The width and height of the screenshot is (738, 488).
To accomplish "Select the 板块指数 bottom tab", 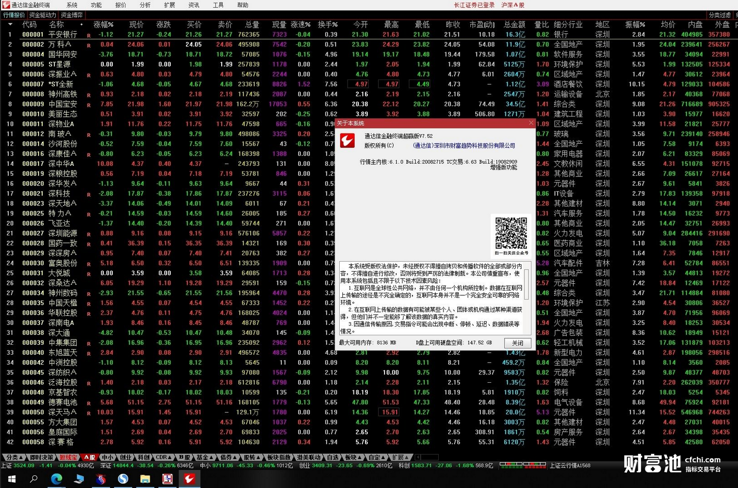I will click(x=279, y=457).
